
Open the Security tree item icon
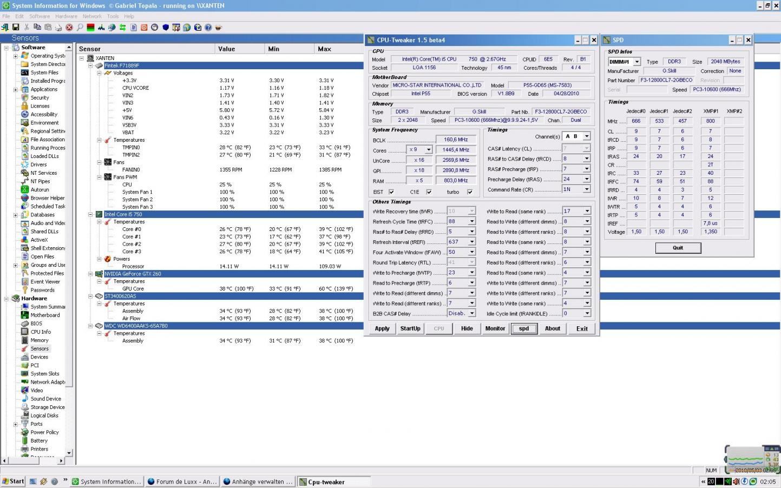coord(24,98)
